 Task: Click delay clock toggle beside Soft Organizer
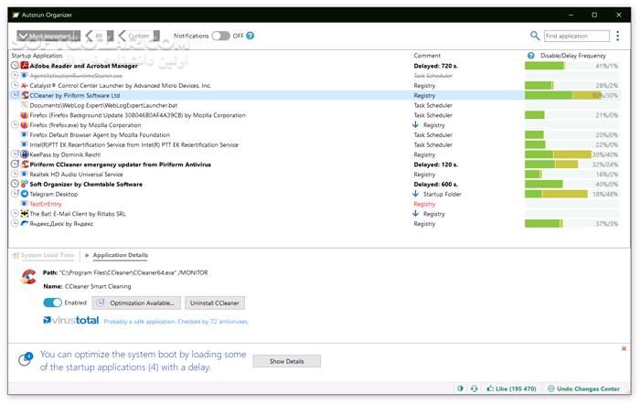coord(15,184)
